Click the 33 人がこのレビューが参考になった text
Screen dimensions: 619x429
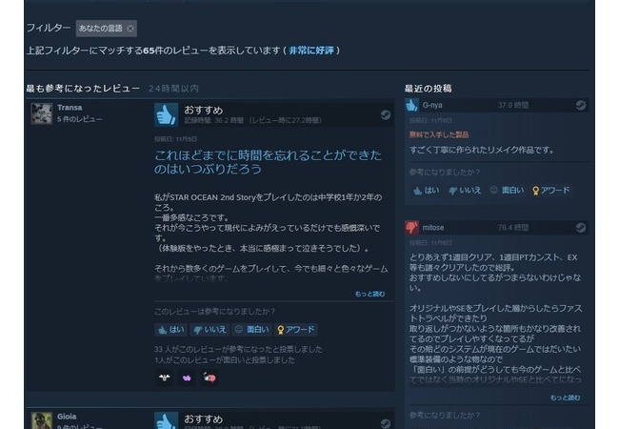point(238,349)
